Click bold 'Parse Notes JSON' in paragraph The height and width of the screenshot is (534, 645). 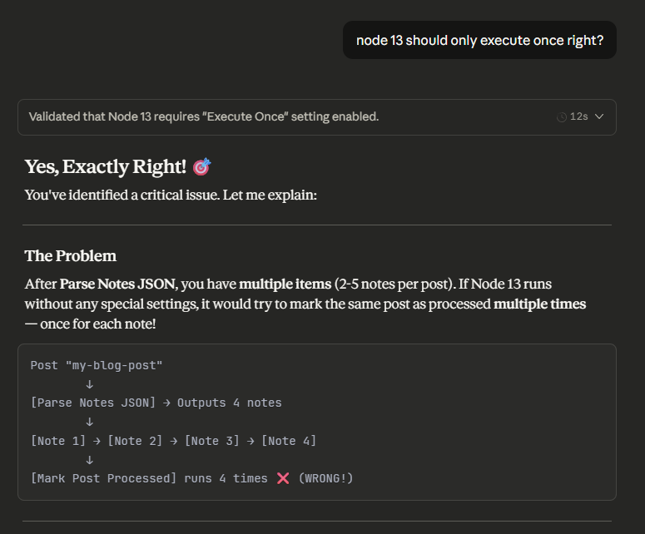click(x=117, y=284)
